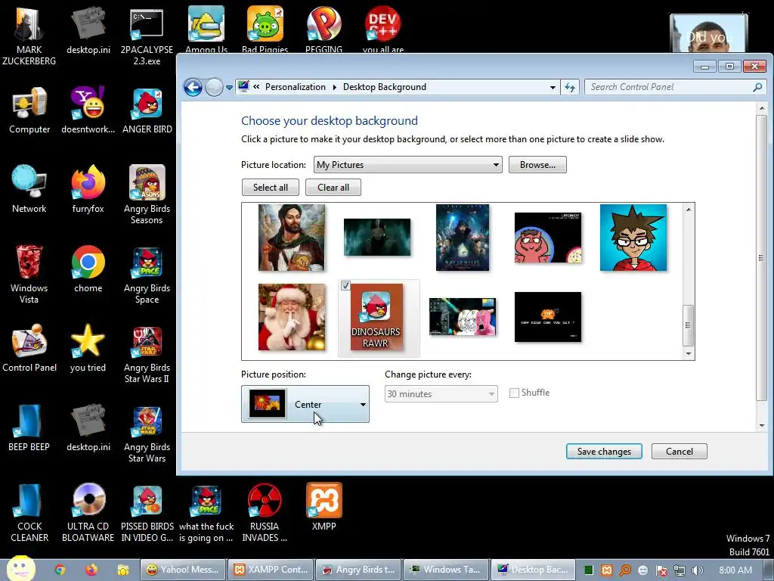
Task: Click the Save changes button
Action: click(x=604, y=452)
